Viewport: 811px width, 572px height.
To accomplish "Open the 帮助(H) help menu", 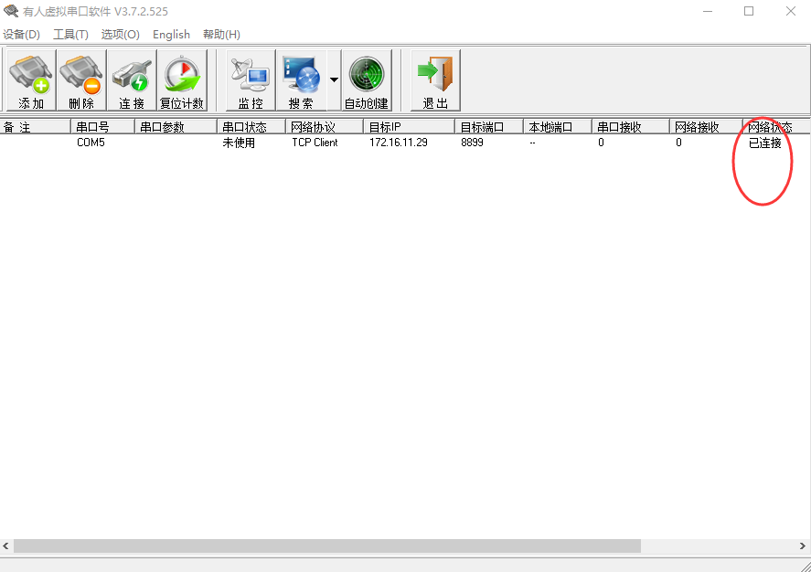I will [221, 35].
